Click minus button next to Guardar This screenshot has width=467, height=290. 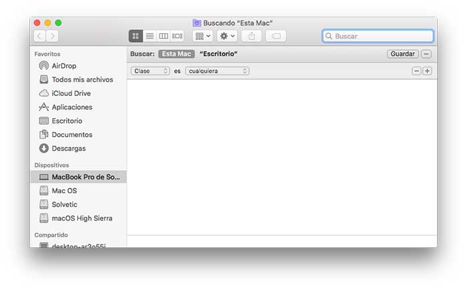coord(426,54)
